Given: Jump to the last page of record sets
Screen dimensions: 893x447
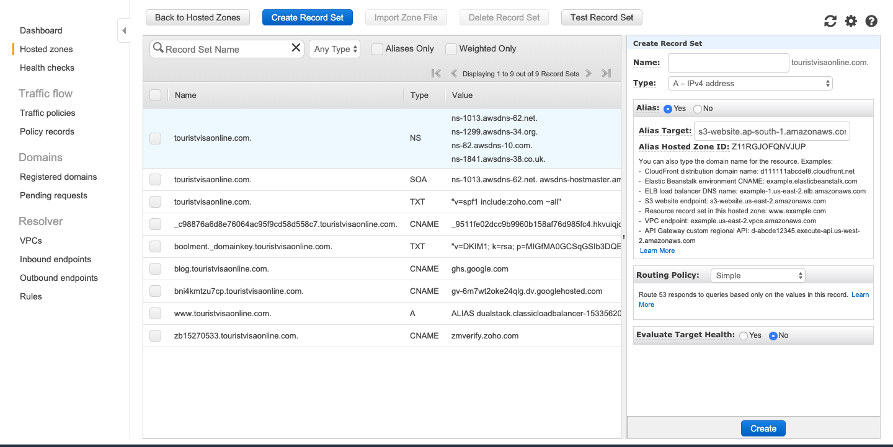Looking at the screenshot, I should (x=606, y=73).
